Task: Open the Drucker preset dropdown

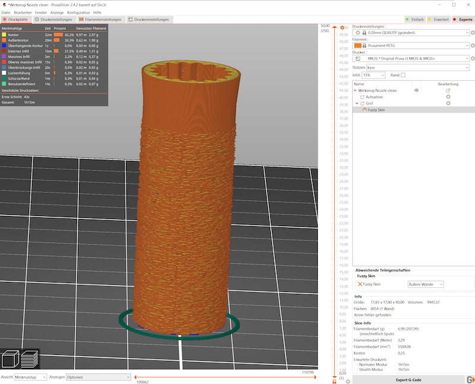Action: 411,58
